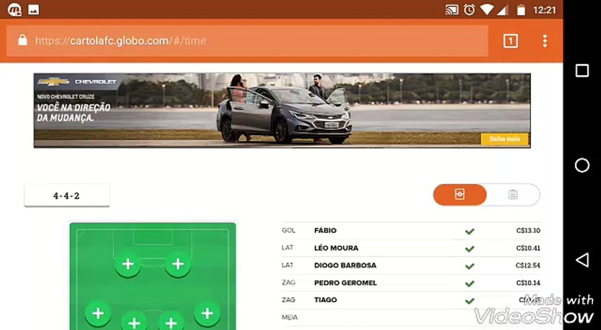The image size is (601, 330).
Task: Tap the Android back navigation button
Action: coord(582,260)
